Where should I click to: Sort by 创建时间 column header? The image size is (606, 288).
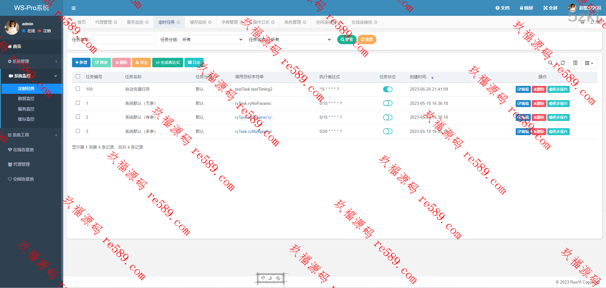coord(418,77)
